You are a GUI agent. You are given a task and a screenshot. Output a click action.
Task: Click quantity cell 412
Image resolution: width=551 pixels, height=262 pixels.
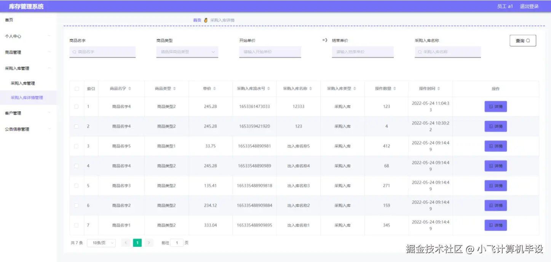(x=386, y=146)
